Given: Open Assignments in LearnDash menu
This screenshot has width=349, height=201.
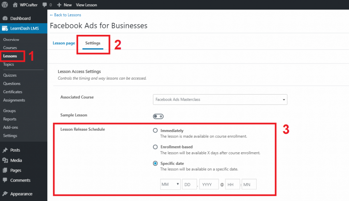Looking at the screenshot, I should coord(14,100).
